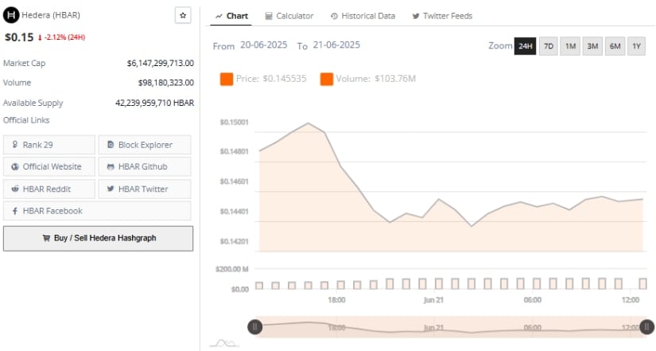Viewport: 656px width, 351px height.
Task: Click the left range slider handle
Action: pyautogui.click(x=255, y=326)
